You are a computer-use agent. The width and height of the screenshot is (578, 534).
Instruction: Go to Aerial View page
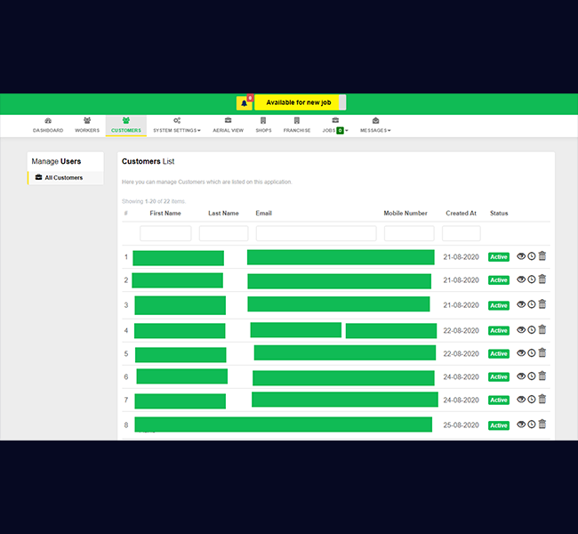(229, 125)
